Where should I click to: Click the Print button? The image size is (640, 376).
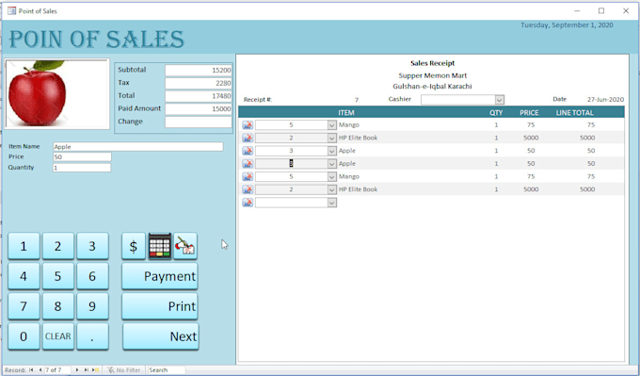(x=160, y=306)
